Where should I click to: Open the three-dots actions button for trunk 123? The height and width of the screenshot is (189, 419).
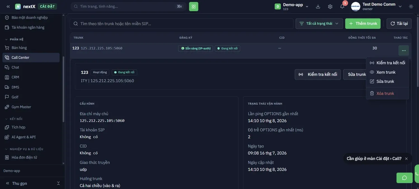coord(404,51)
